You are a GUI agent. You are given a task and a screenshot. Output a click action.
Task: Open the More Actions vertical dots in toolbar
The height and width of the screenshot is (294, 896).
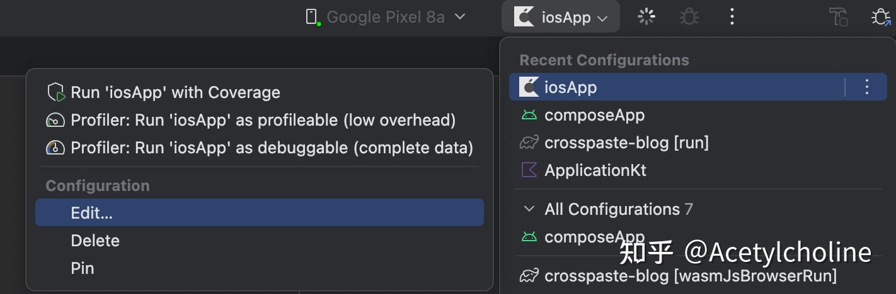pos(732,16)
